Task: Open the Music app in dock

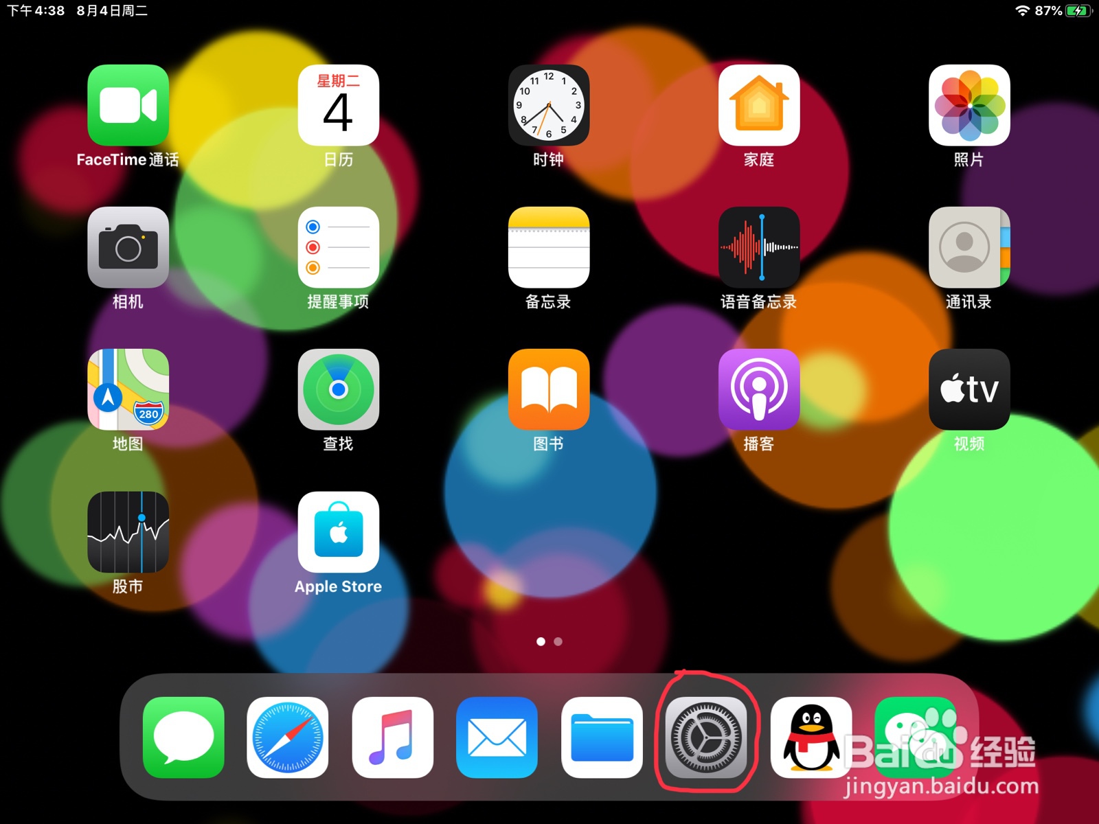Action: (x=392, y=737)
